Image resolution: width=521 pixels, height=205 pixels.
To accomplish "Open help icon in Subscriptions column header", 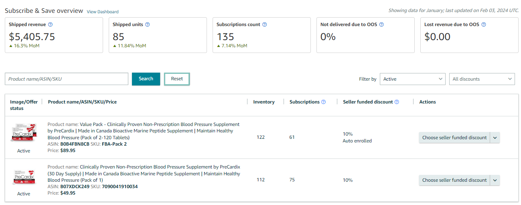I will pyautogui.click(x=324, y=102).
